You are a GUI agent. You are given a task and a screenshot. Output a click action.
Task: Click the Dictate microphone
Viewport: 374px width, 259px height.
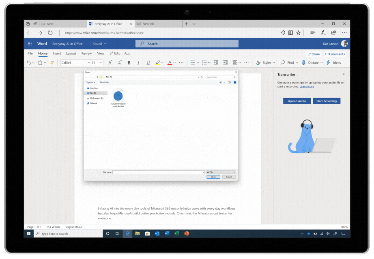coord(304,63)
